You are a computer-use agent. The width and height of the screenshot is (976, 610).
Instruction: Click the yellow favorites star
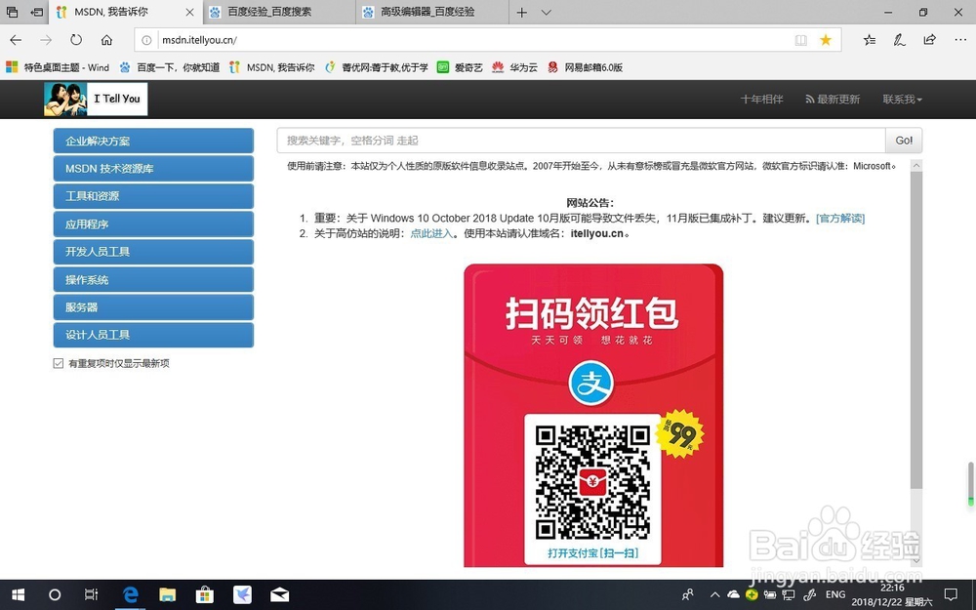coord(826,40)
